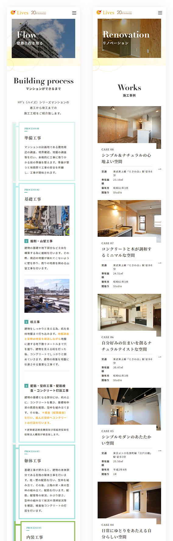Click the arrow beside CASE 07

tap(160, 263)
